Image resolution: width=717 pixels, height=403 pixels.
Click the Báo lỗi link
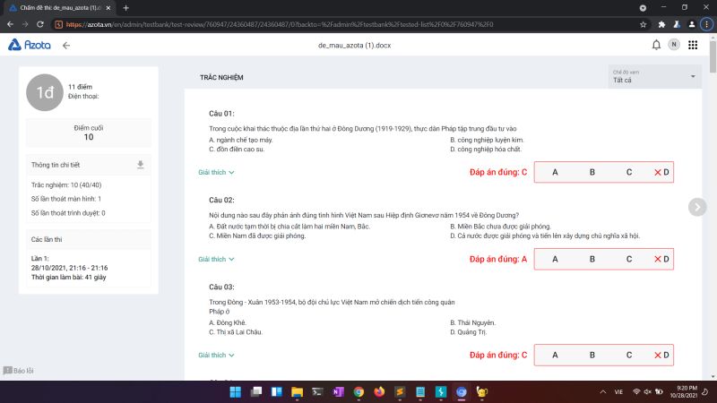23,371
